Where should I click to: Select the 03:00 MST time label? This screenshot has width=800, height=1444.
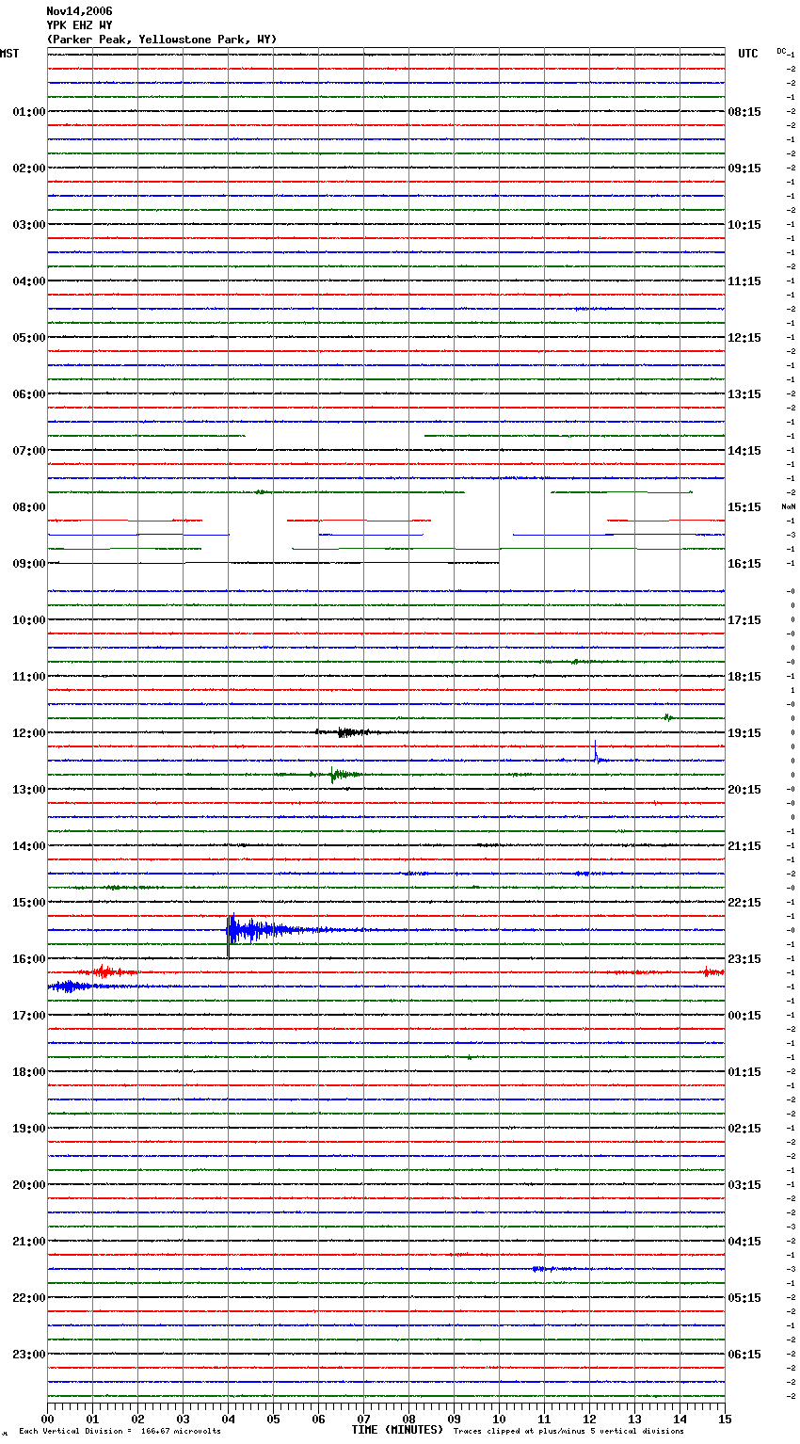coord(29,225)
